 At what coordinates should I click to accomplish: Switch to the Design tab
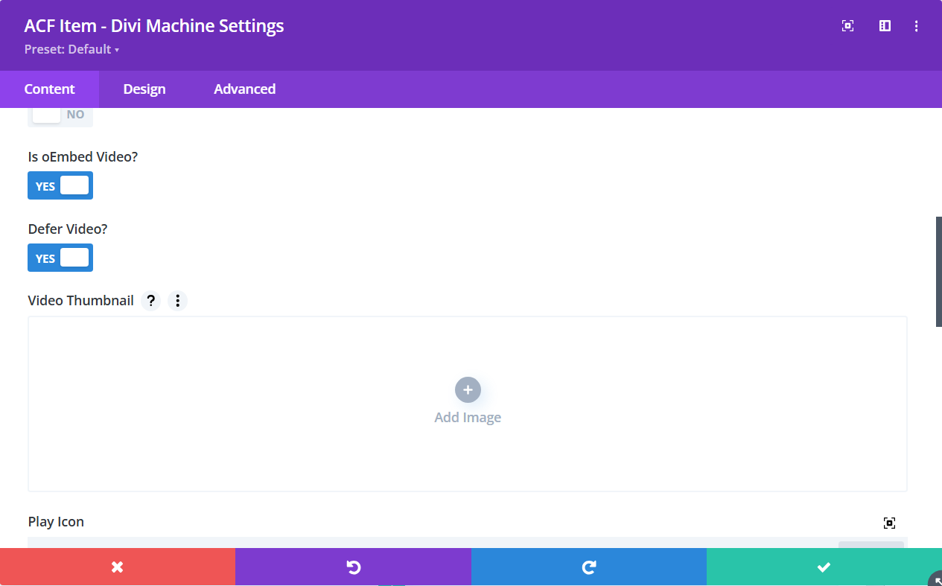(x=144, y=89)
